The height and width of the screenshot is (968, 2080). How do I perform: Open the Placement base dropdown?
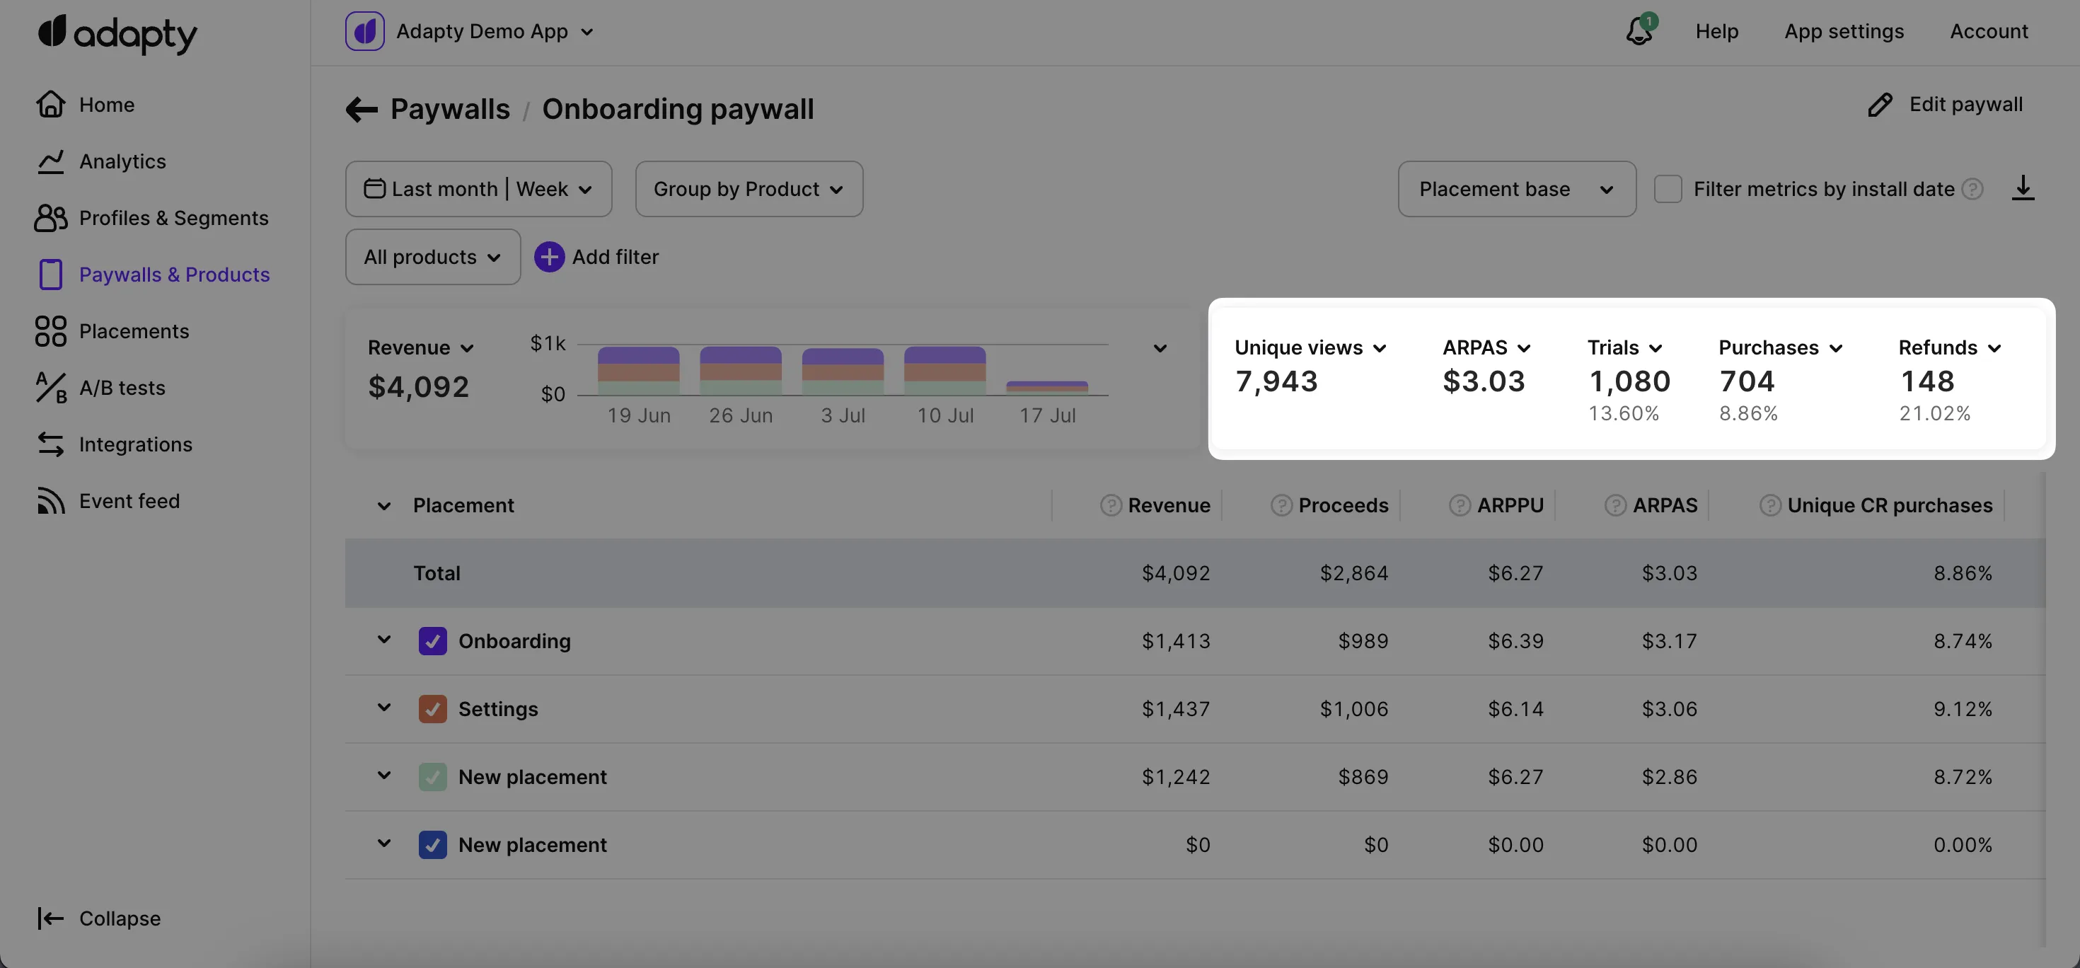click(1516, 189)
